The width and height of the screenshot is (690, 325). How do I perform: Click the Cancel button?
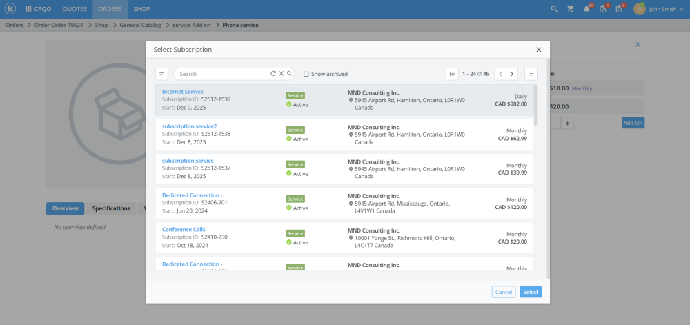[x=504, y=292]
